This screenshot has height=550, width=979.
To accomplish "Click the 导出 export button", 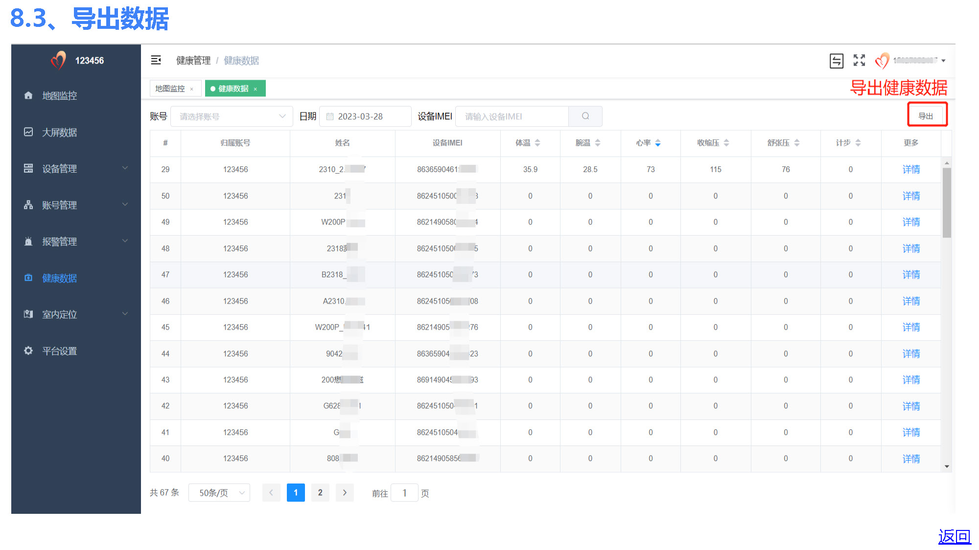I will coord(926,116).
